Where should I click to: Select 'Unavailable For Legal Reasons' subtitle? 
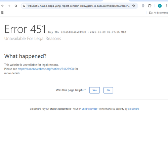point(33,38)
